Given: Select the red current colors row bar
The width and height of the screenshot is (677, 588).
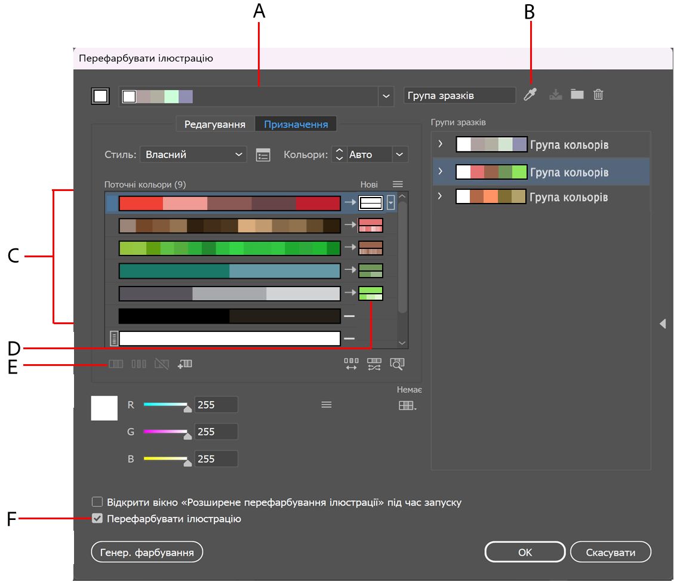Looking at the screenshot, I should pos(230,203).
